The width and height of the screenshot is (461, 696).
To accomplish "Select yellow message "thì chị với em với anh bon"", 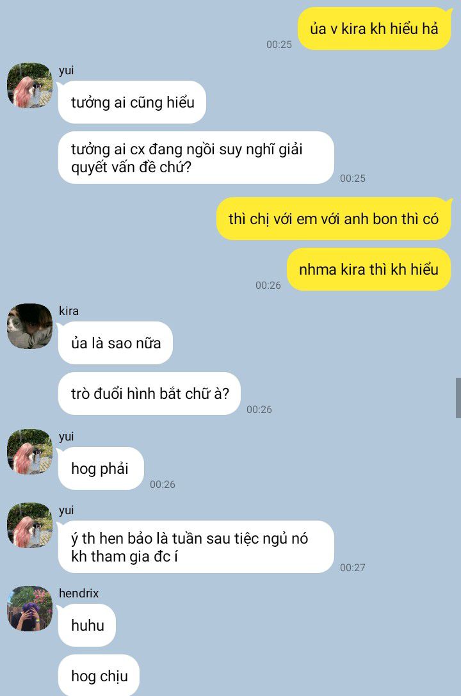I will [334, 218].
